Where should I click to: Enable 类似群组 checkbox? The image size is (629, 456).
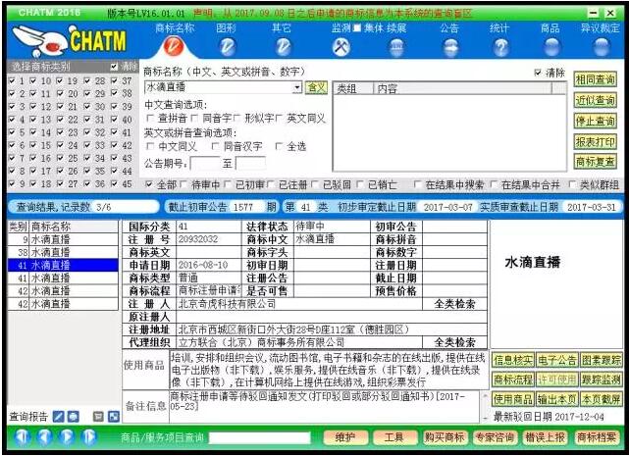click(572, 184)
